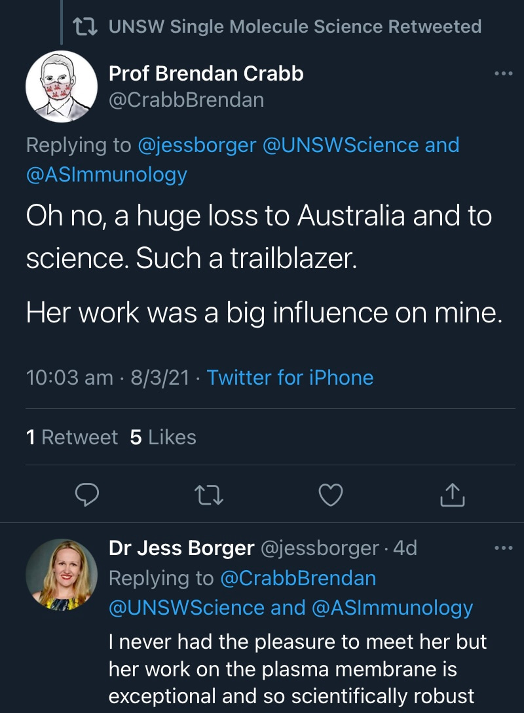
Task: Tap the retweeted icon beside UNSW Single Molecule Science
Action: tap(85, 27)
